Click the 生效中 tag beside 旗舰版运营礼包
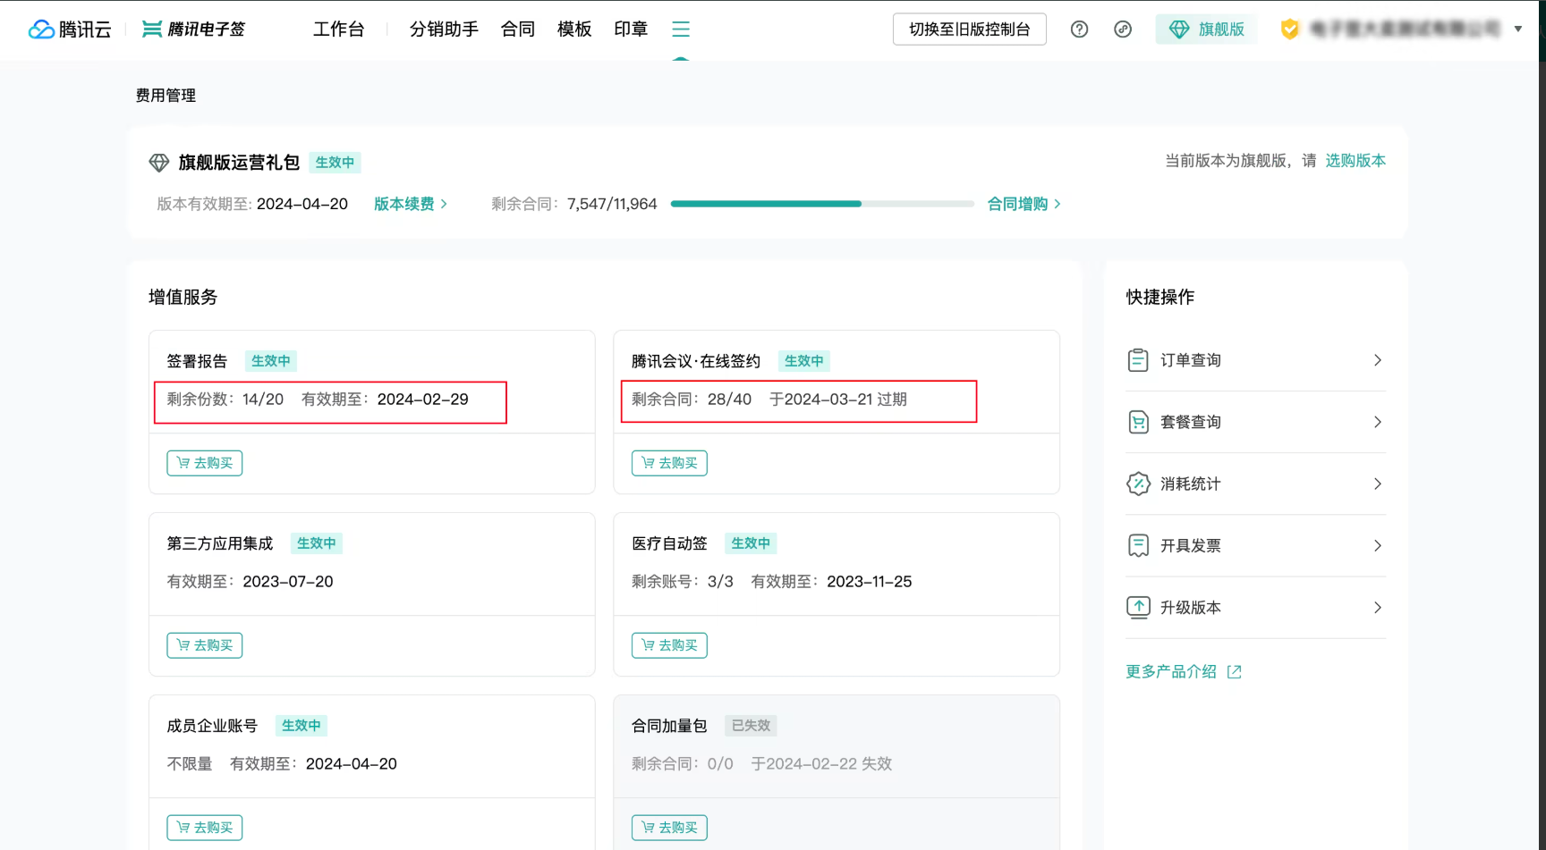Image resolution: width=1546 pixels, height=850 pixels. pyautogui.click(x=336, y=163)
